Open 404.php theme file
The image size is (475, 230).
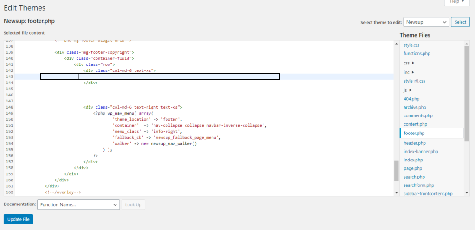(x=411, y=99)
